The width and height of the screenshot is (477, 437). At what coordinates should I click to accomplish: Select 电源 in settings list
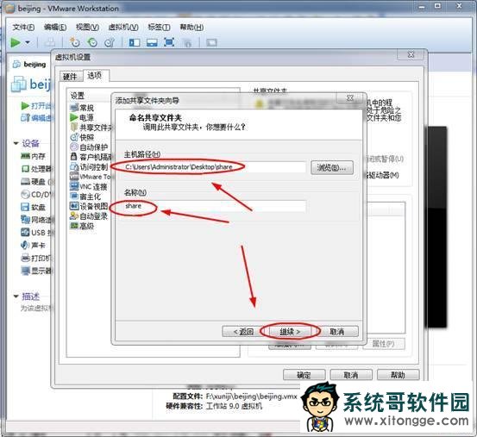[82, 117]
